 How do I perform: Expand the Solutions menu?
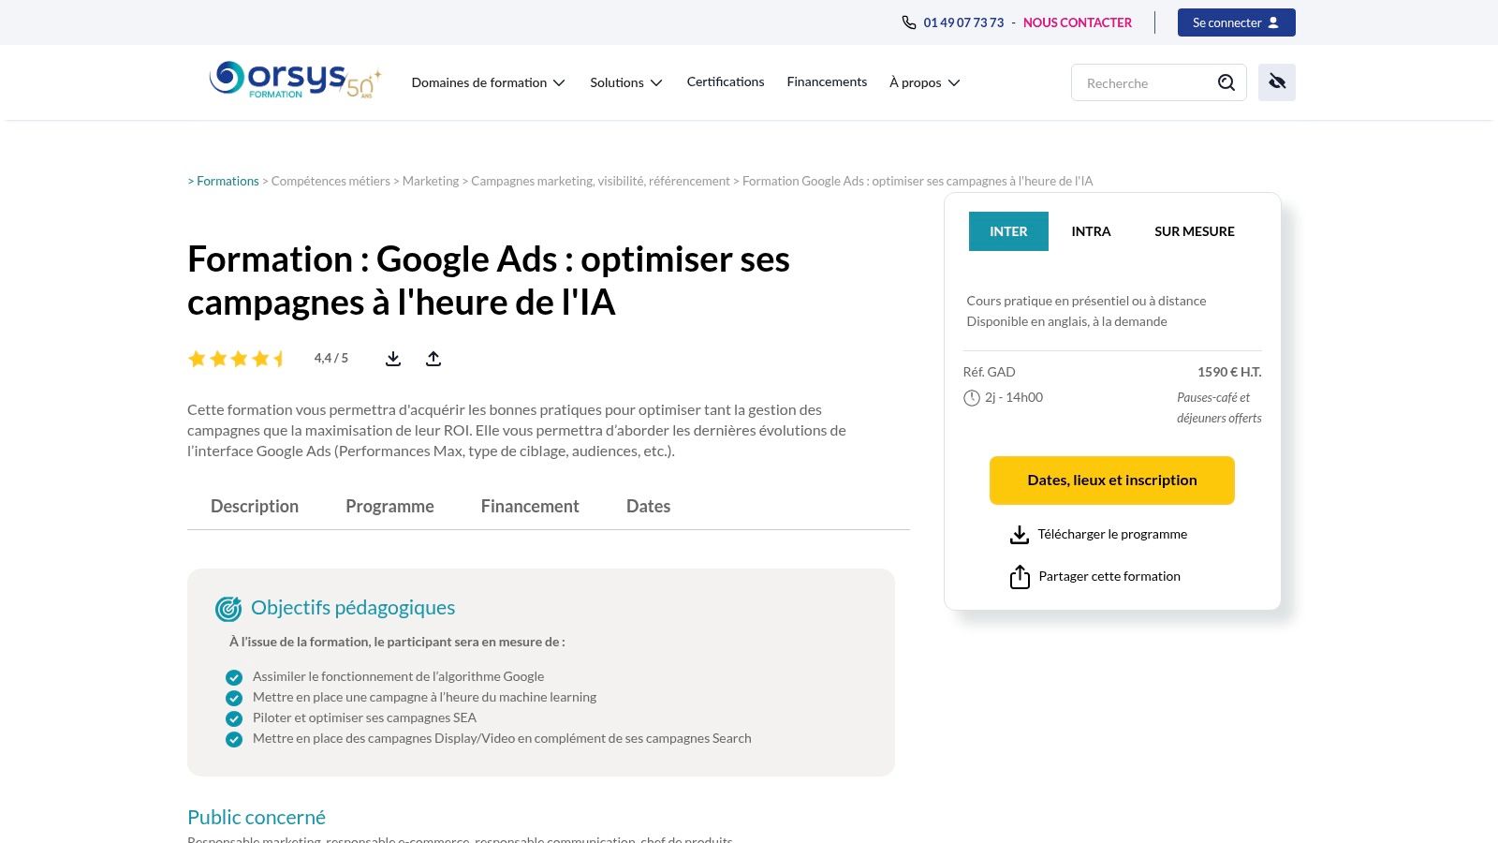[x=625, y=82]
